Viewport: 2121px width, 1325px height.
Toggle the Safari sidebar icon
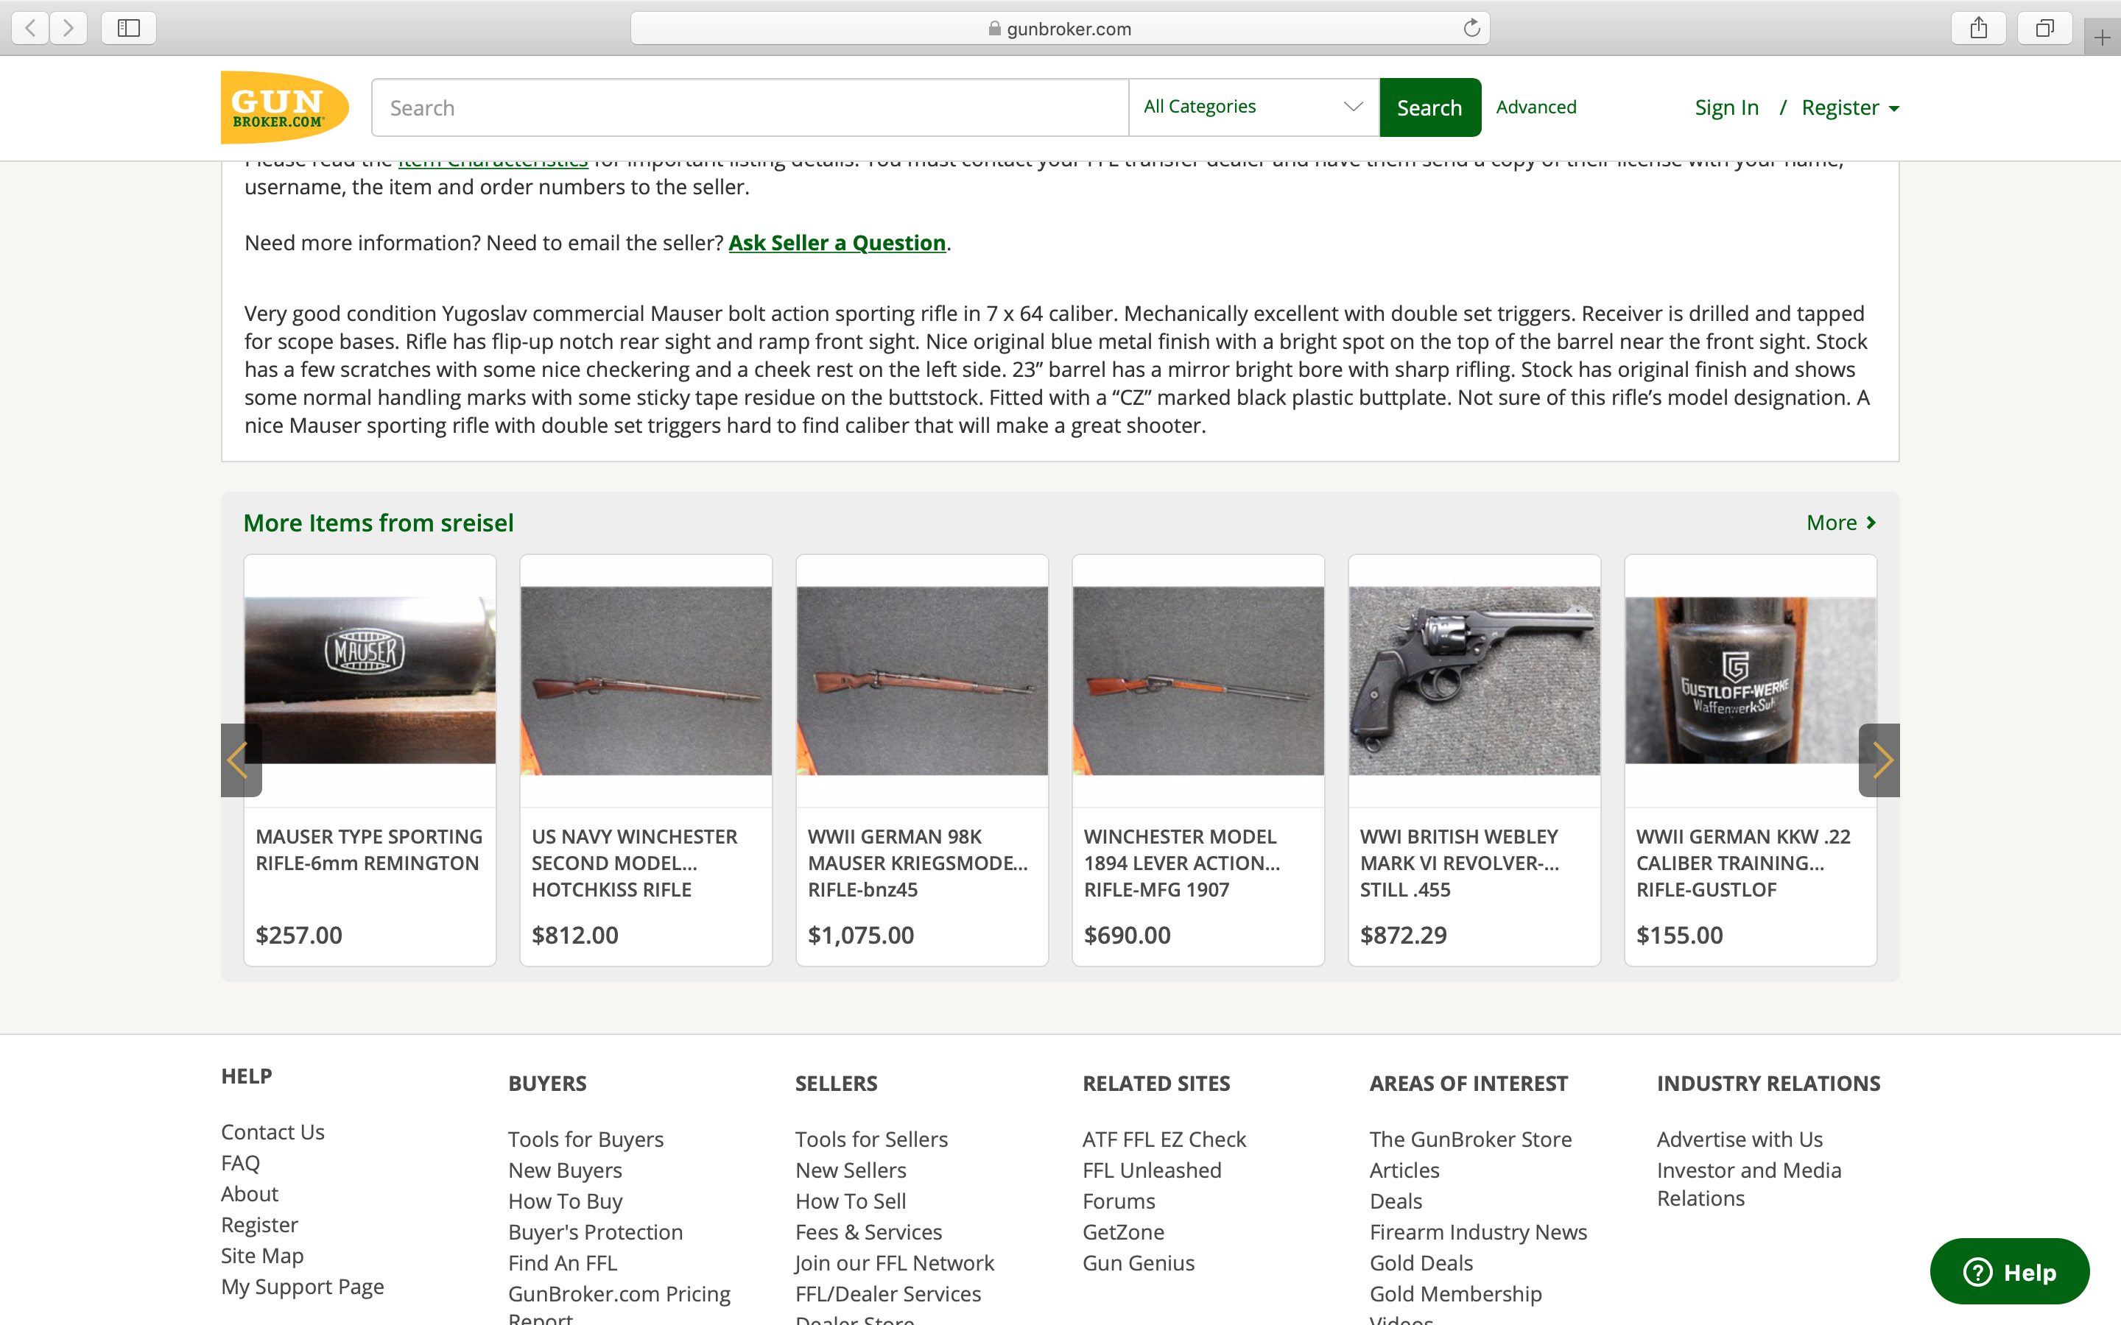click(x=129, y=28)
